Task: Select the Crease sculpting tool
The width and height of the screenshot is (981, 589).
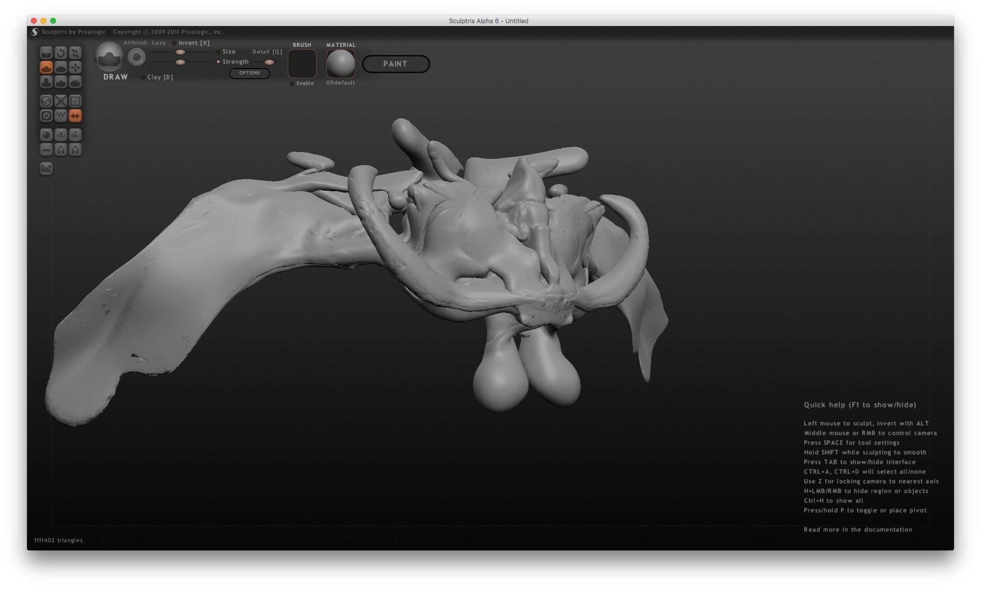Action: tap(46, 53)
